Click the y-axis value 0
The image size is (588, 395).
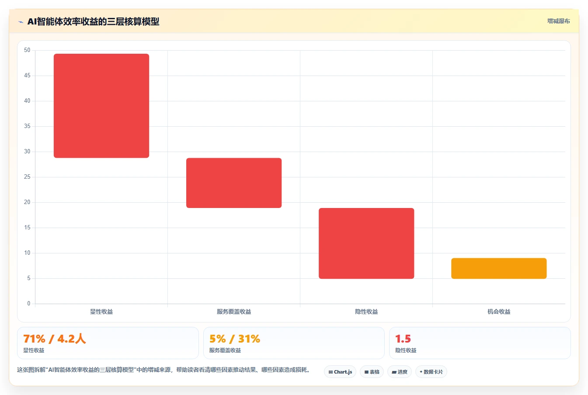pos(29,304)
